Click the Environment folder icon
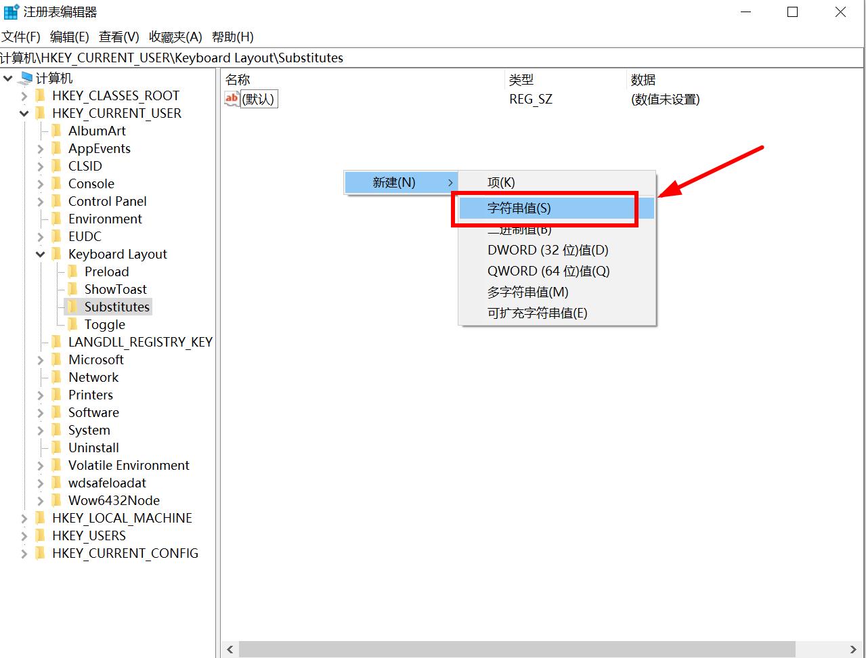This screenshot has width=866, height=658. [57, 219]
